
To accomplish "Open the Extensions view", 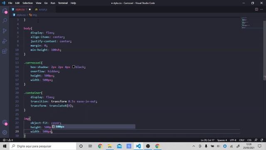I will click(5, 51).
